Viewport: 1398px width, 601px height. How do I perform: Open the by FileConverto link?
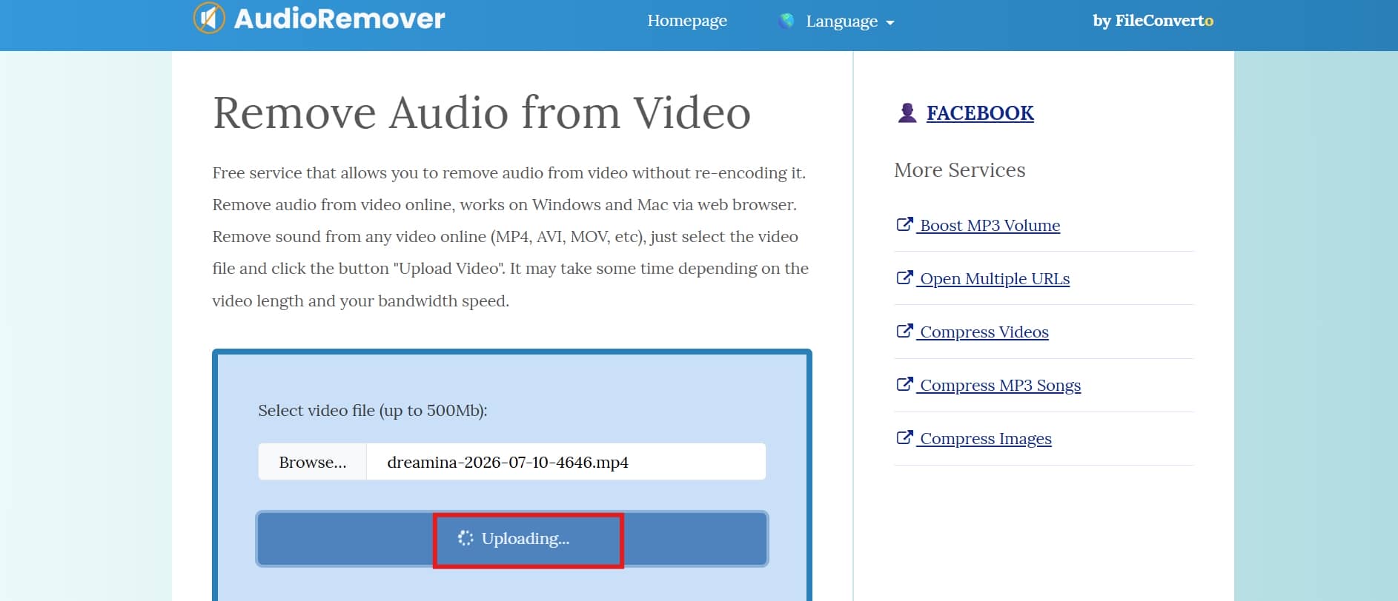(x=1153, y=21)
